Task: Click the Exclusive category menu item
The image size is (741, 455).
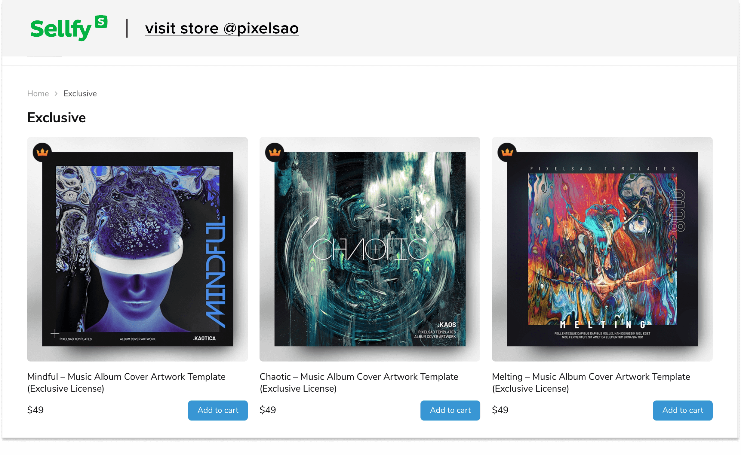Action: 79,93
